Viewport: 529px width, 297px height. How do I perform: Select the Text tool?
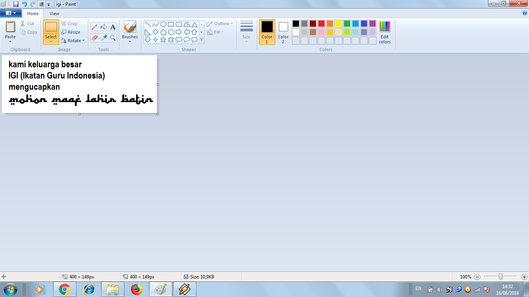click(113, 27)
